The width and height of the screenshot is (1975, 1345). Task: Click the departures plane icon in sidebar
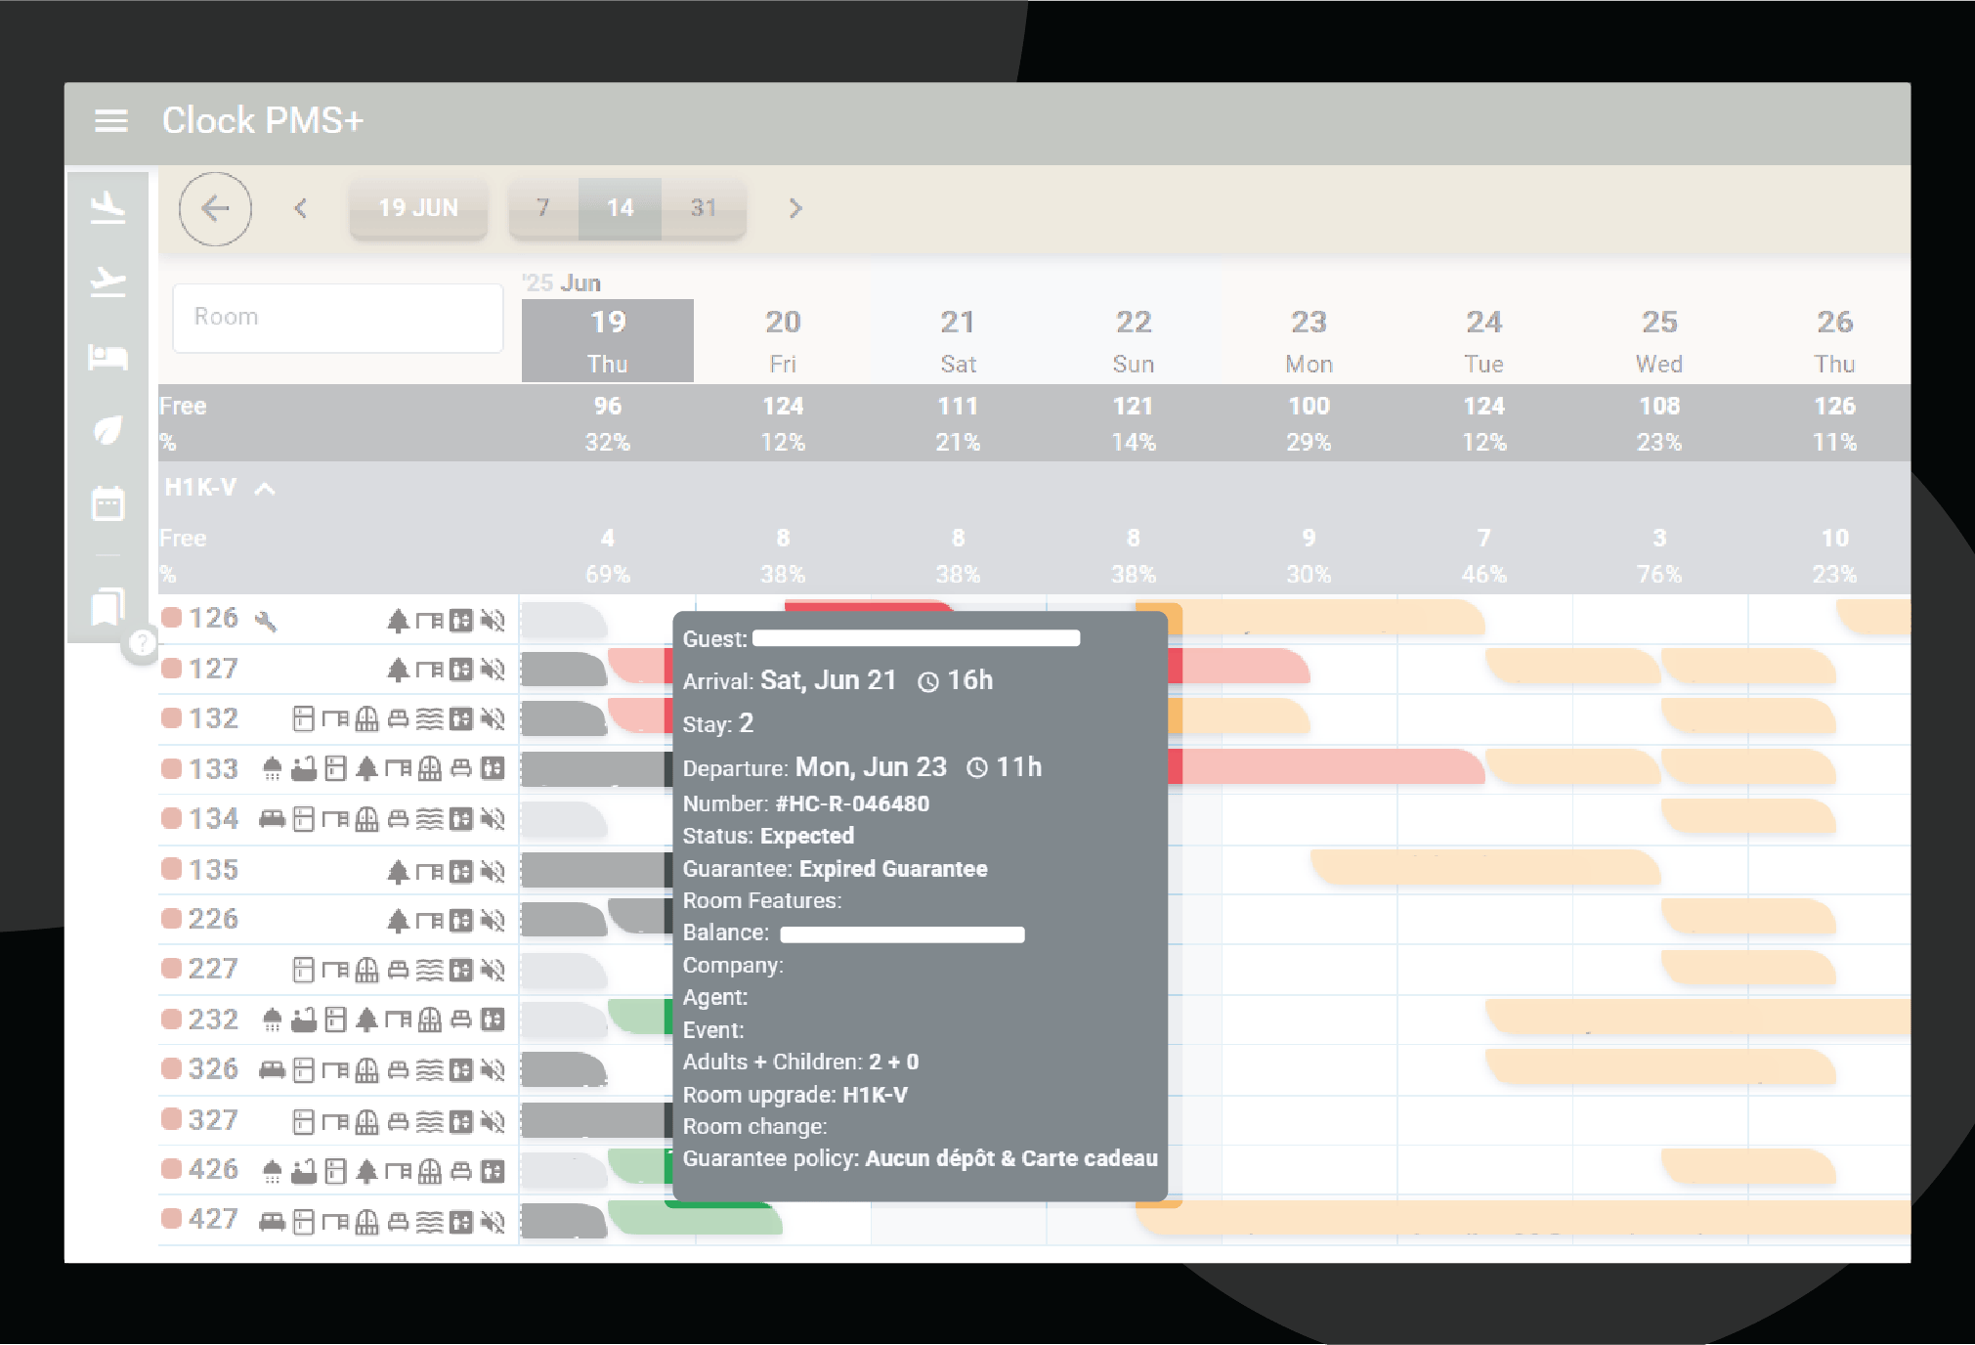[x=107, y=282]
